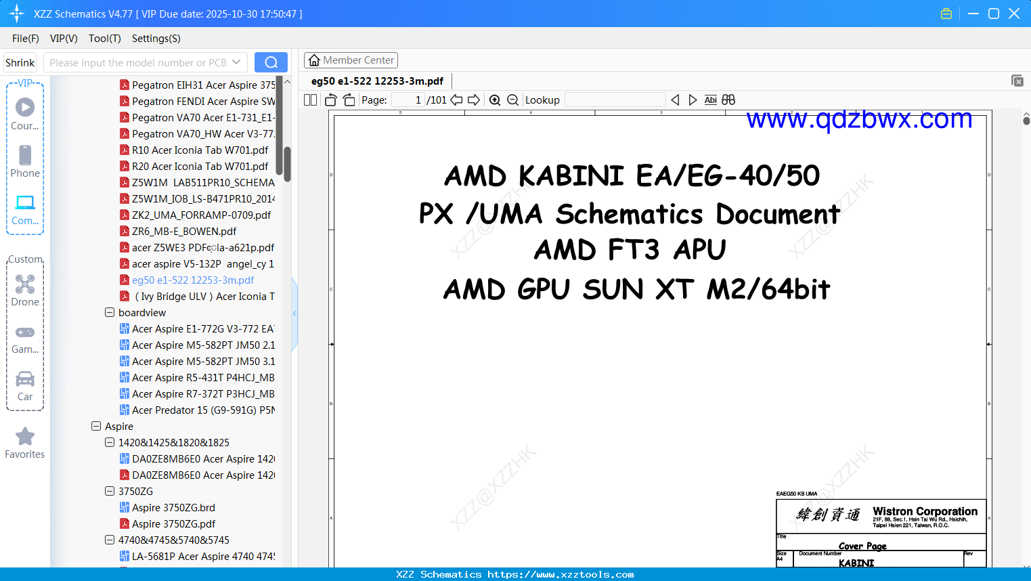This screenshot has width=1031, height=581.
Task: Collapse the file tree side panel handle
Action: [x=294, y=314]
